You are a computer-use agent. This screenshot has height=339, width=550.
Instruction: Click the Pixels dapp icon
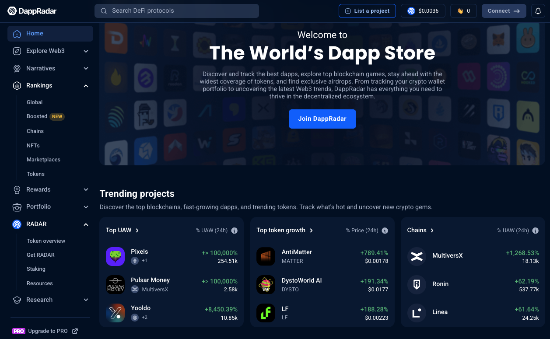116,256
